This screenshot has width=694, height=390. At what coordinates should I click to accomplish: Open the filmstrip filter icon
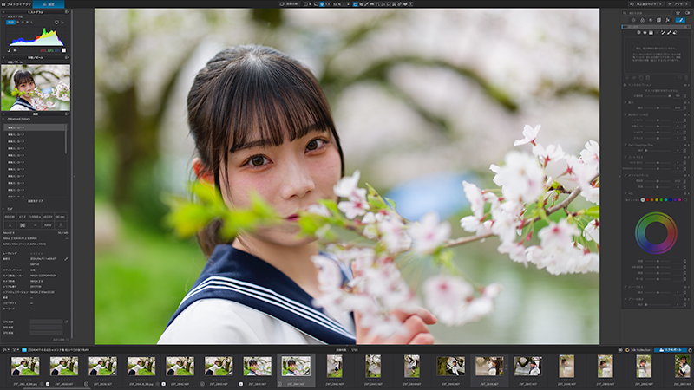tap(15, 350)
